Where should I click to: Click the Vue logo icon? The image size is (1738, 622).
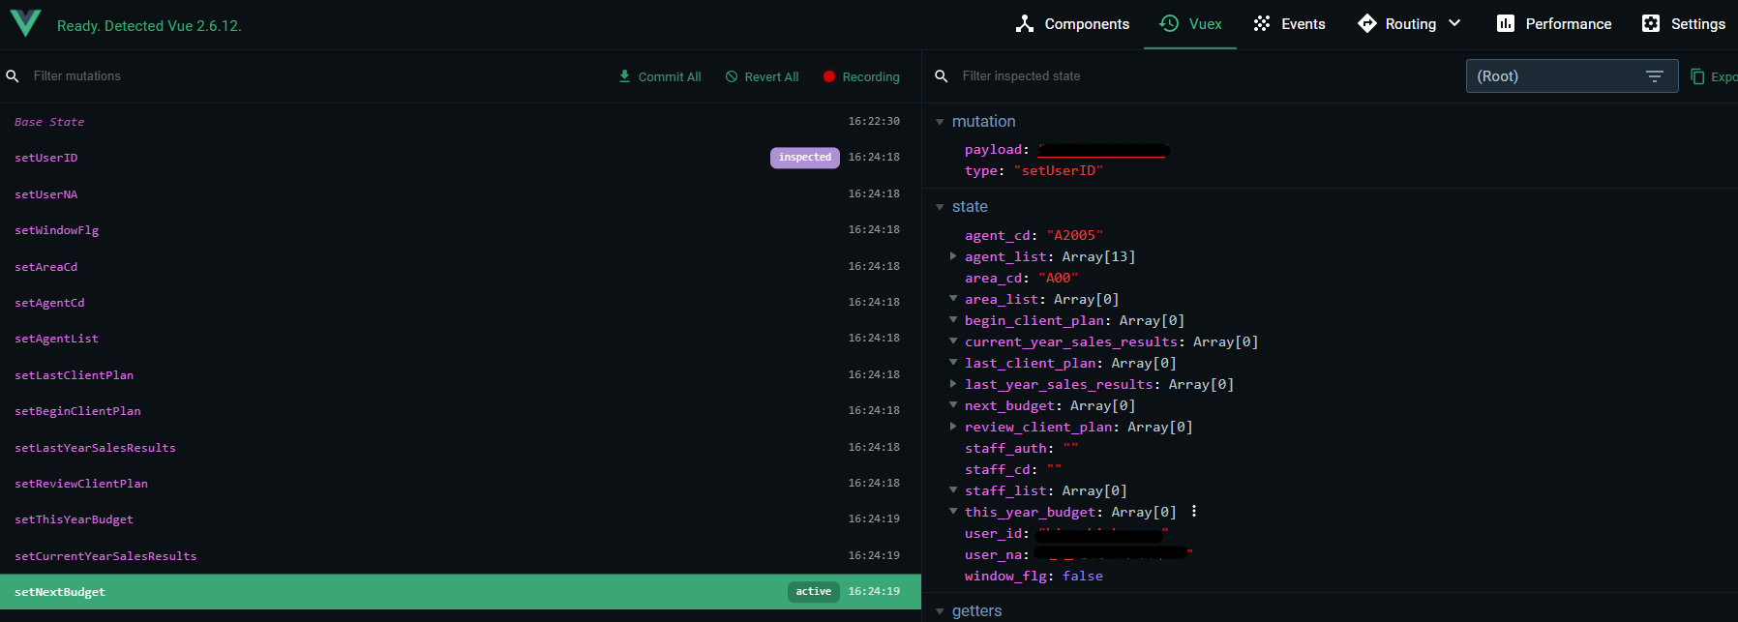pyautogui.click(x=25, y=23)
